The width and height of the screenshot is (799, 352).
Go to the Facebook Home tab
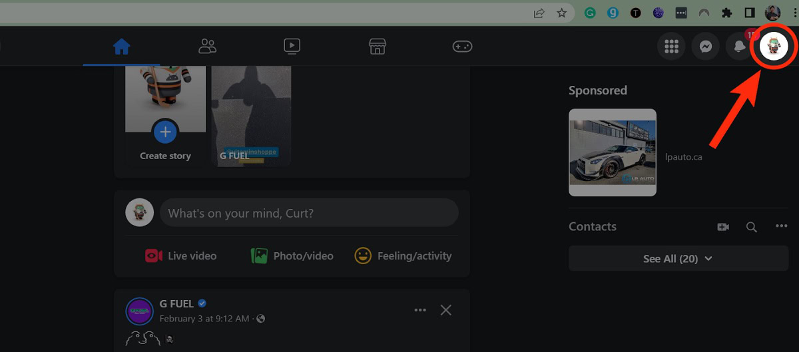121,47
